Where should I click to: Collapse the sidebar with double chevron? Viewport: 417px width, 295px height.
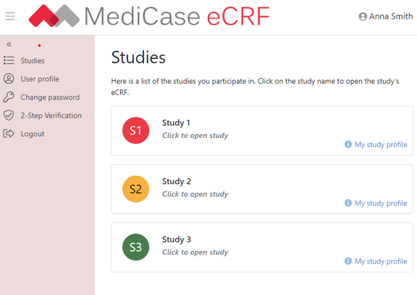tap(9, 44)
